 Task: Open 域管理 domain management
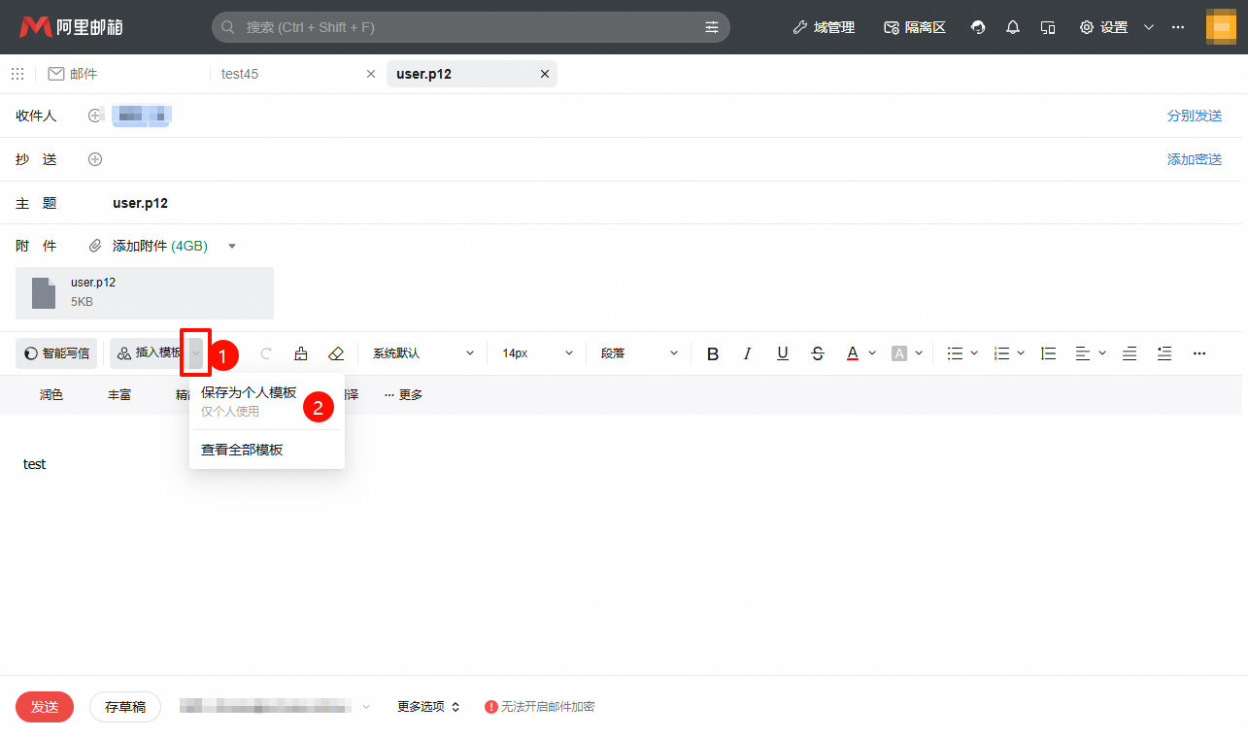point(824,27)
